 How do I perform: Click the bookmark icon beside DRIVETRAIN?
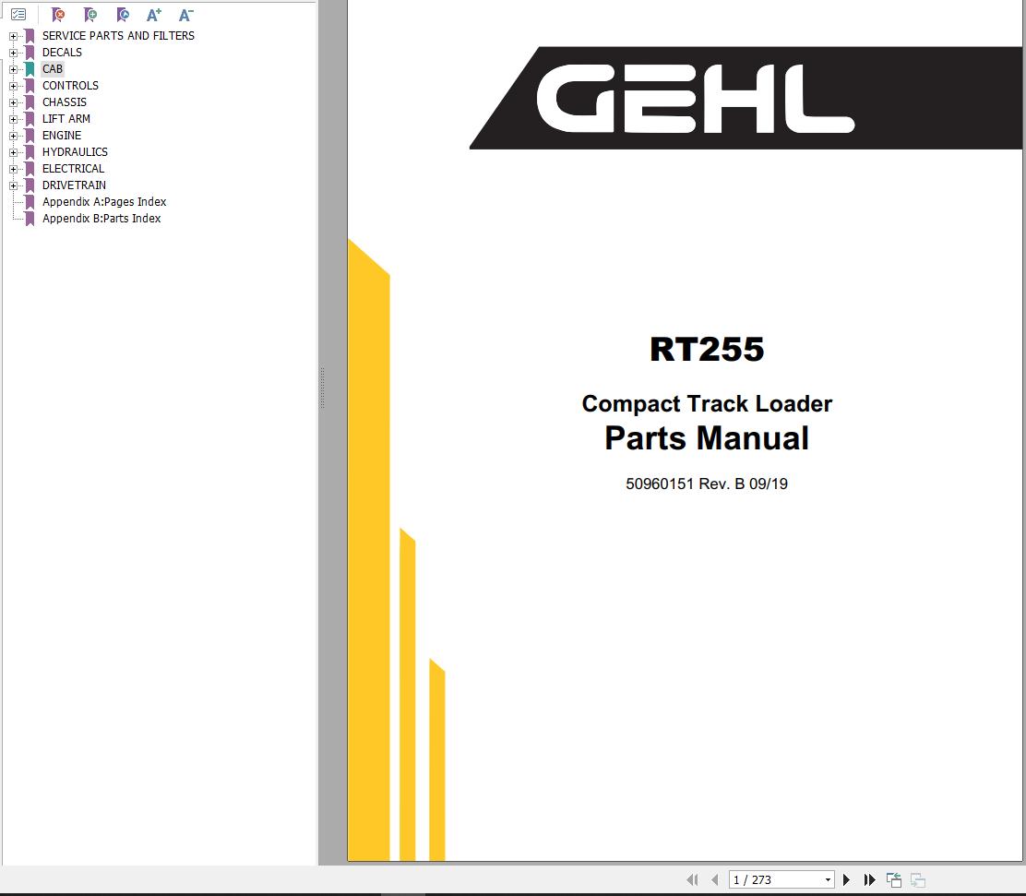(30, 185)
